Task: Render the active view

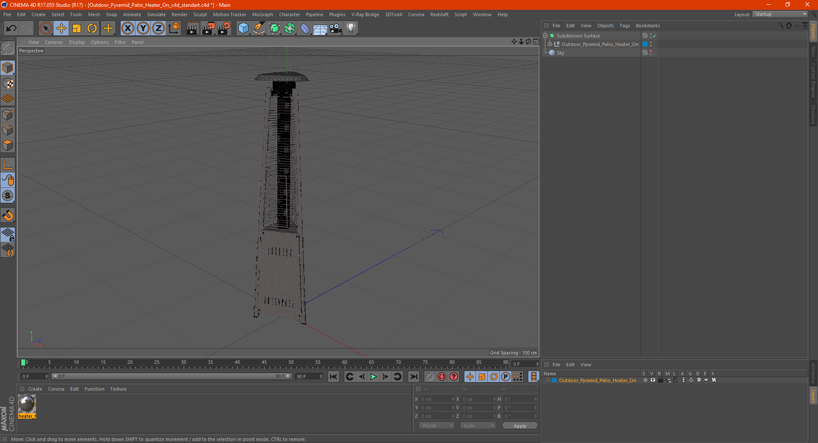Action: pos(193,29)
